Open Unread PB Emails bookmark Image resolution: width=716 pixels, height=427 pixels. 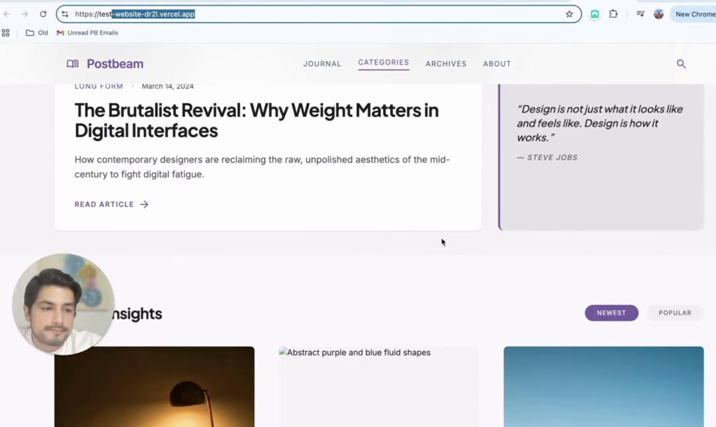click(x=87, y=33)
